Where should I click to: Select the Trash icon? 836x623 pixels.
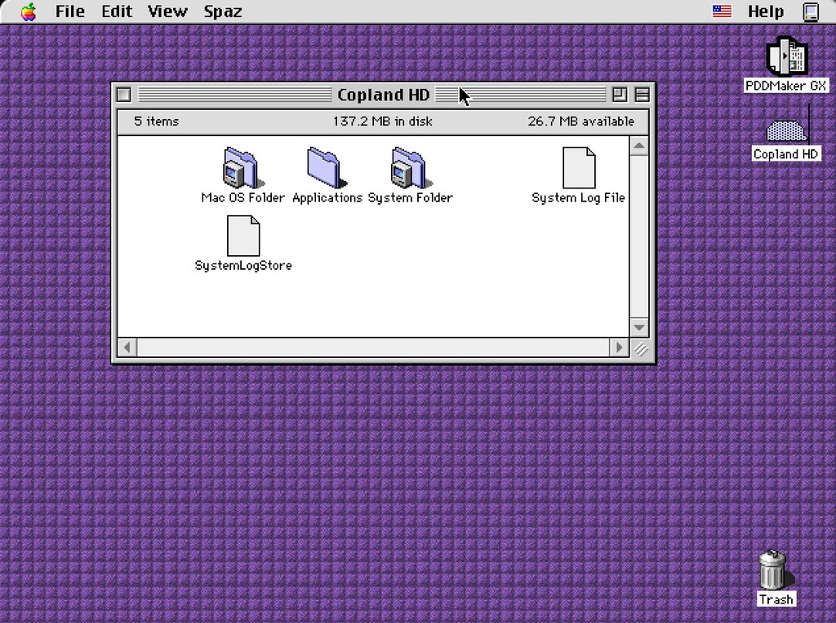click(772, 570)
